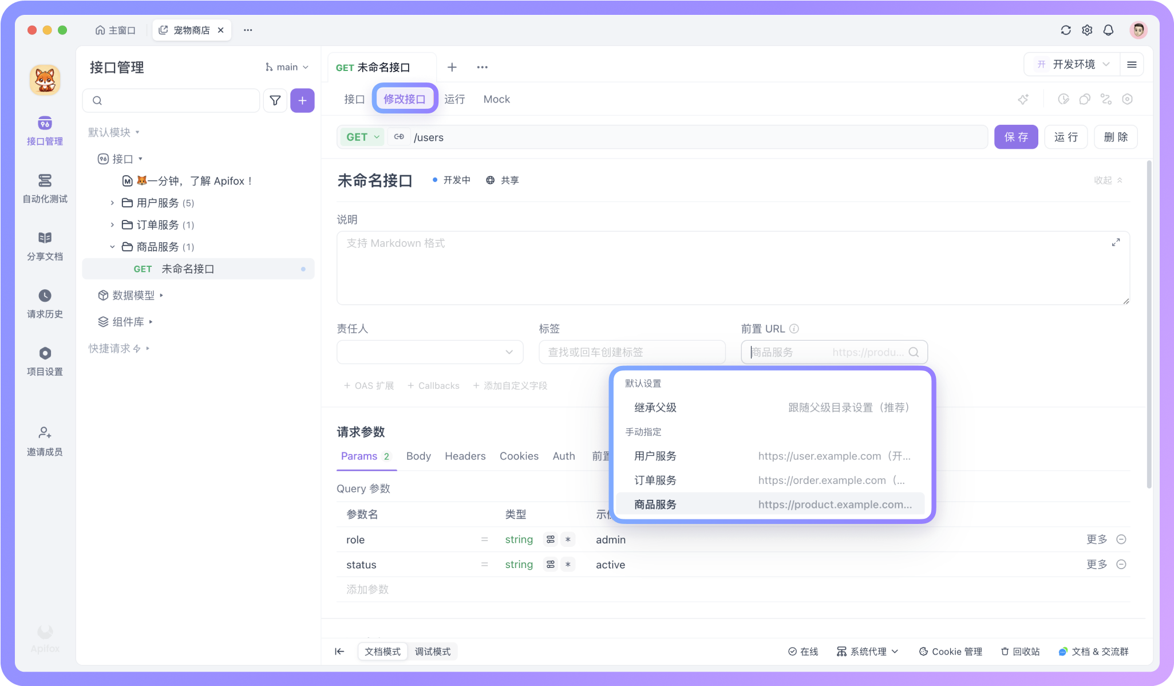Toggle required asterisk for role parameter

pyautogui.click(x=568, y=539)
